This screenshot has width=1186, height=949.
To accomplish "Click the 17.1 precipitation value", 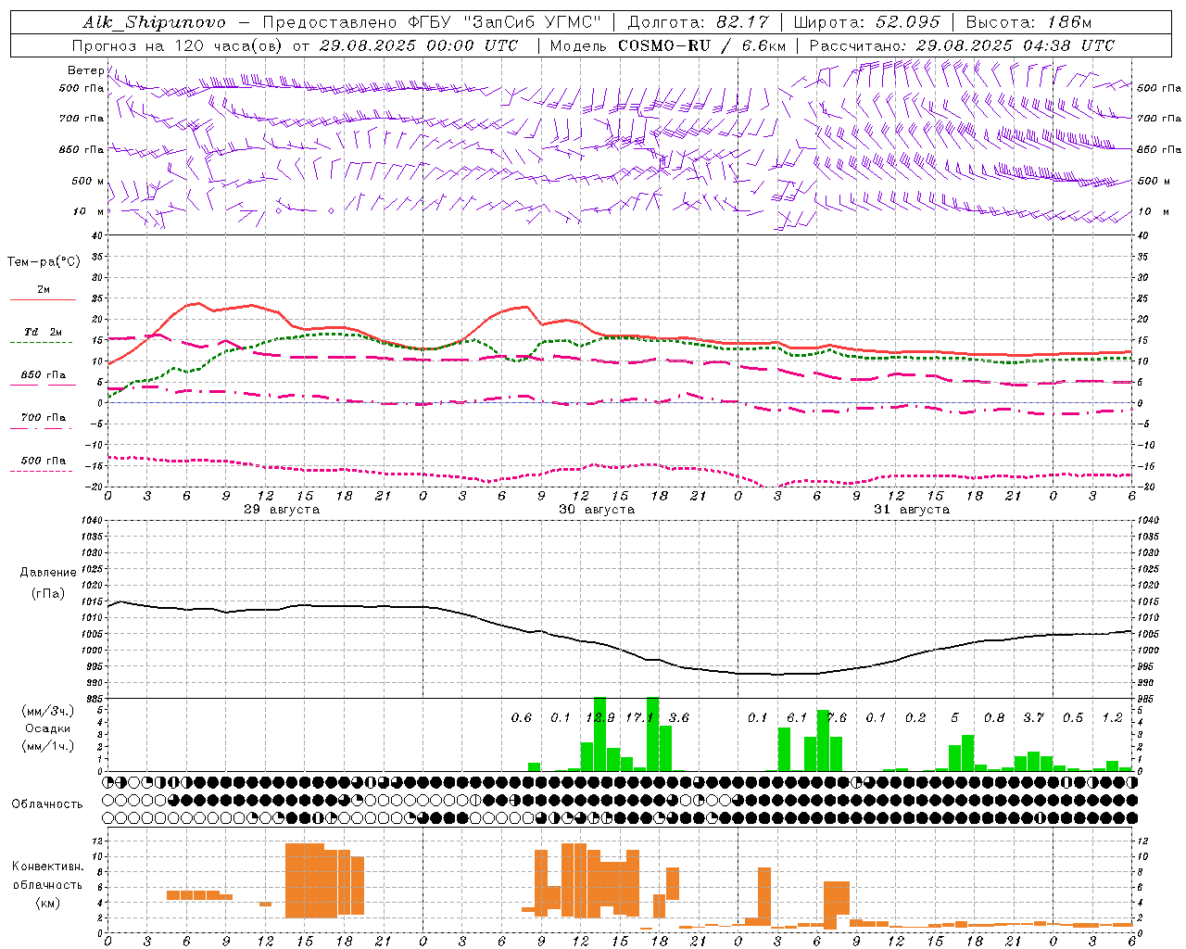I will 639,718.
